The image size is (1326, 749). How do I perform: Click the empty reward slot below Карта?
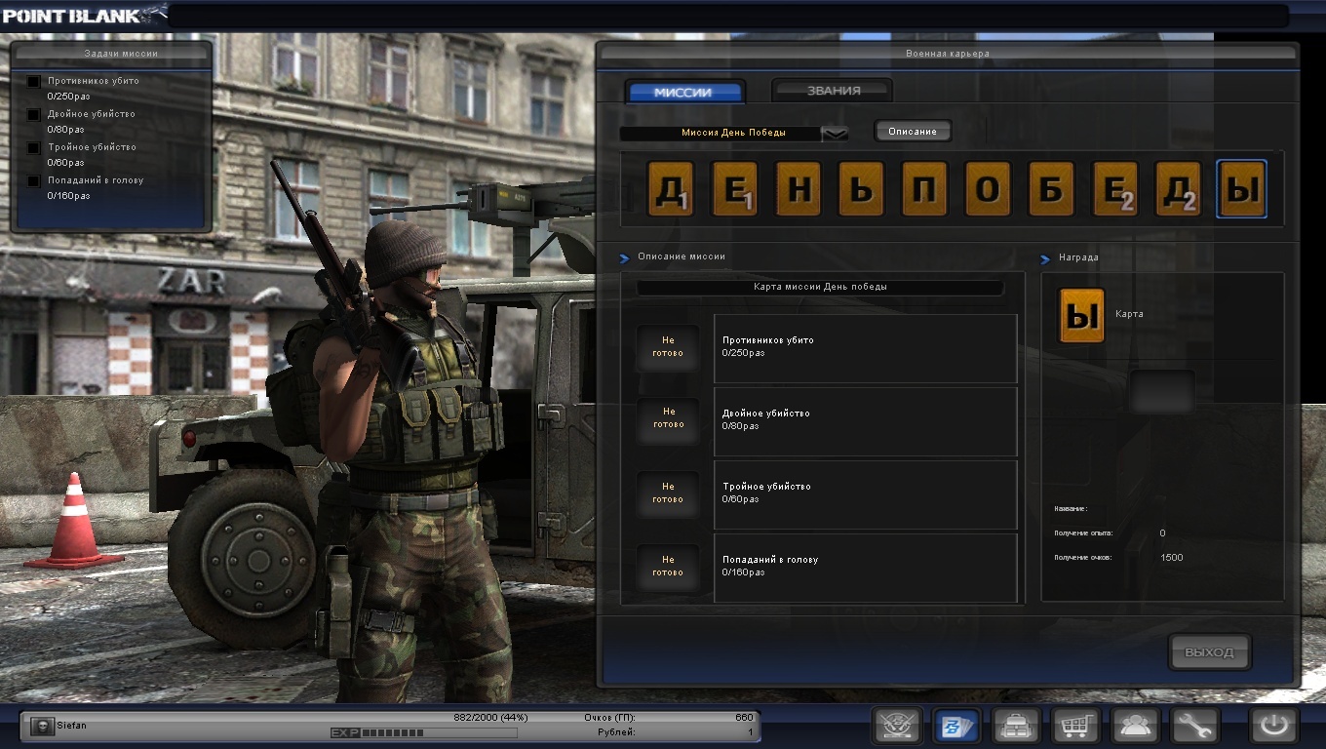1162,392
